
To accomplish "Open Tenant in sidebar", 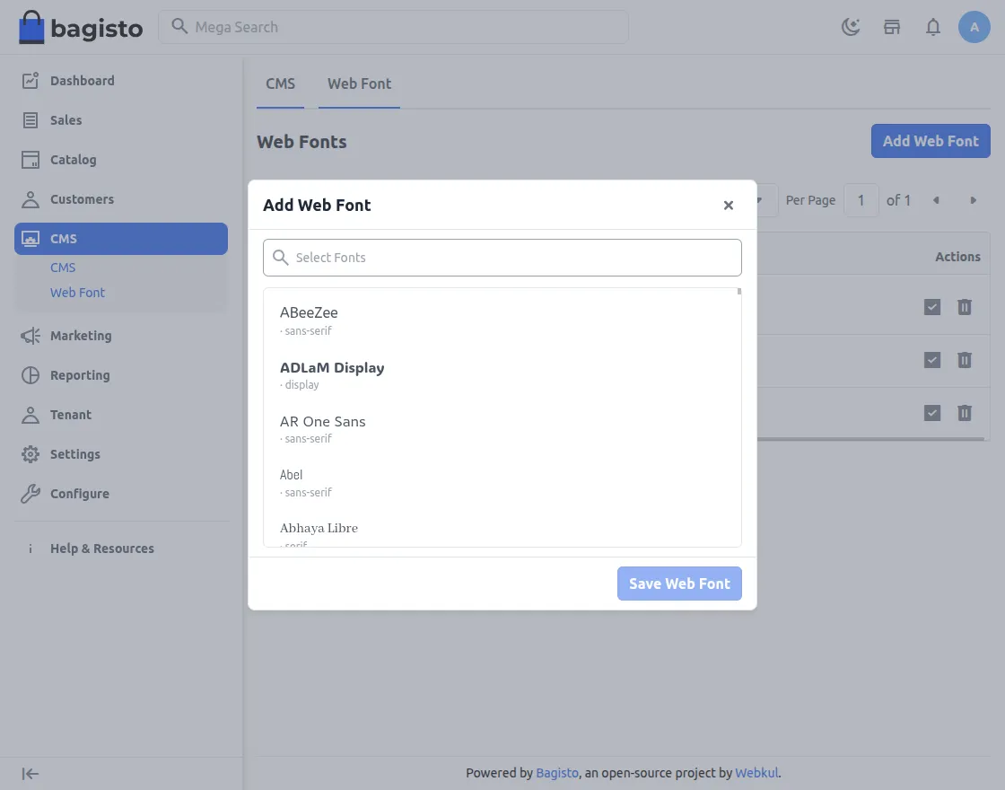I will (x=121, y=415).
